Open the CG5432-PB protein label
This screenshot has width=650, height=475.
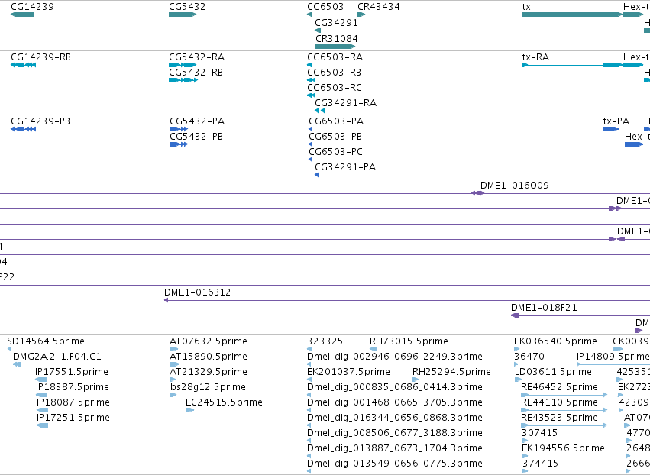[196, 137]
